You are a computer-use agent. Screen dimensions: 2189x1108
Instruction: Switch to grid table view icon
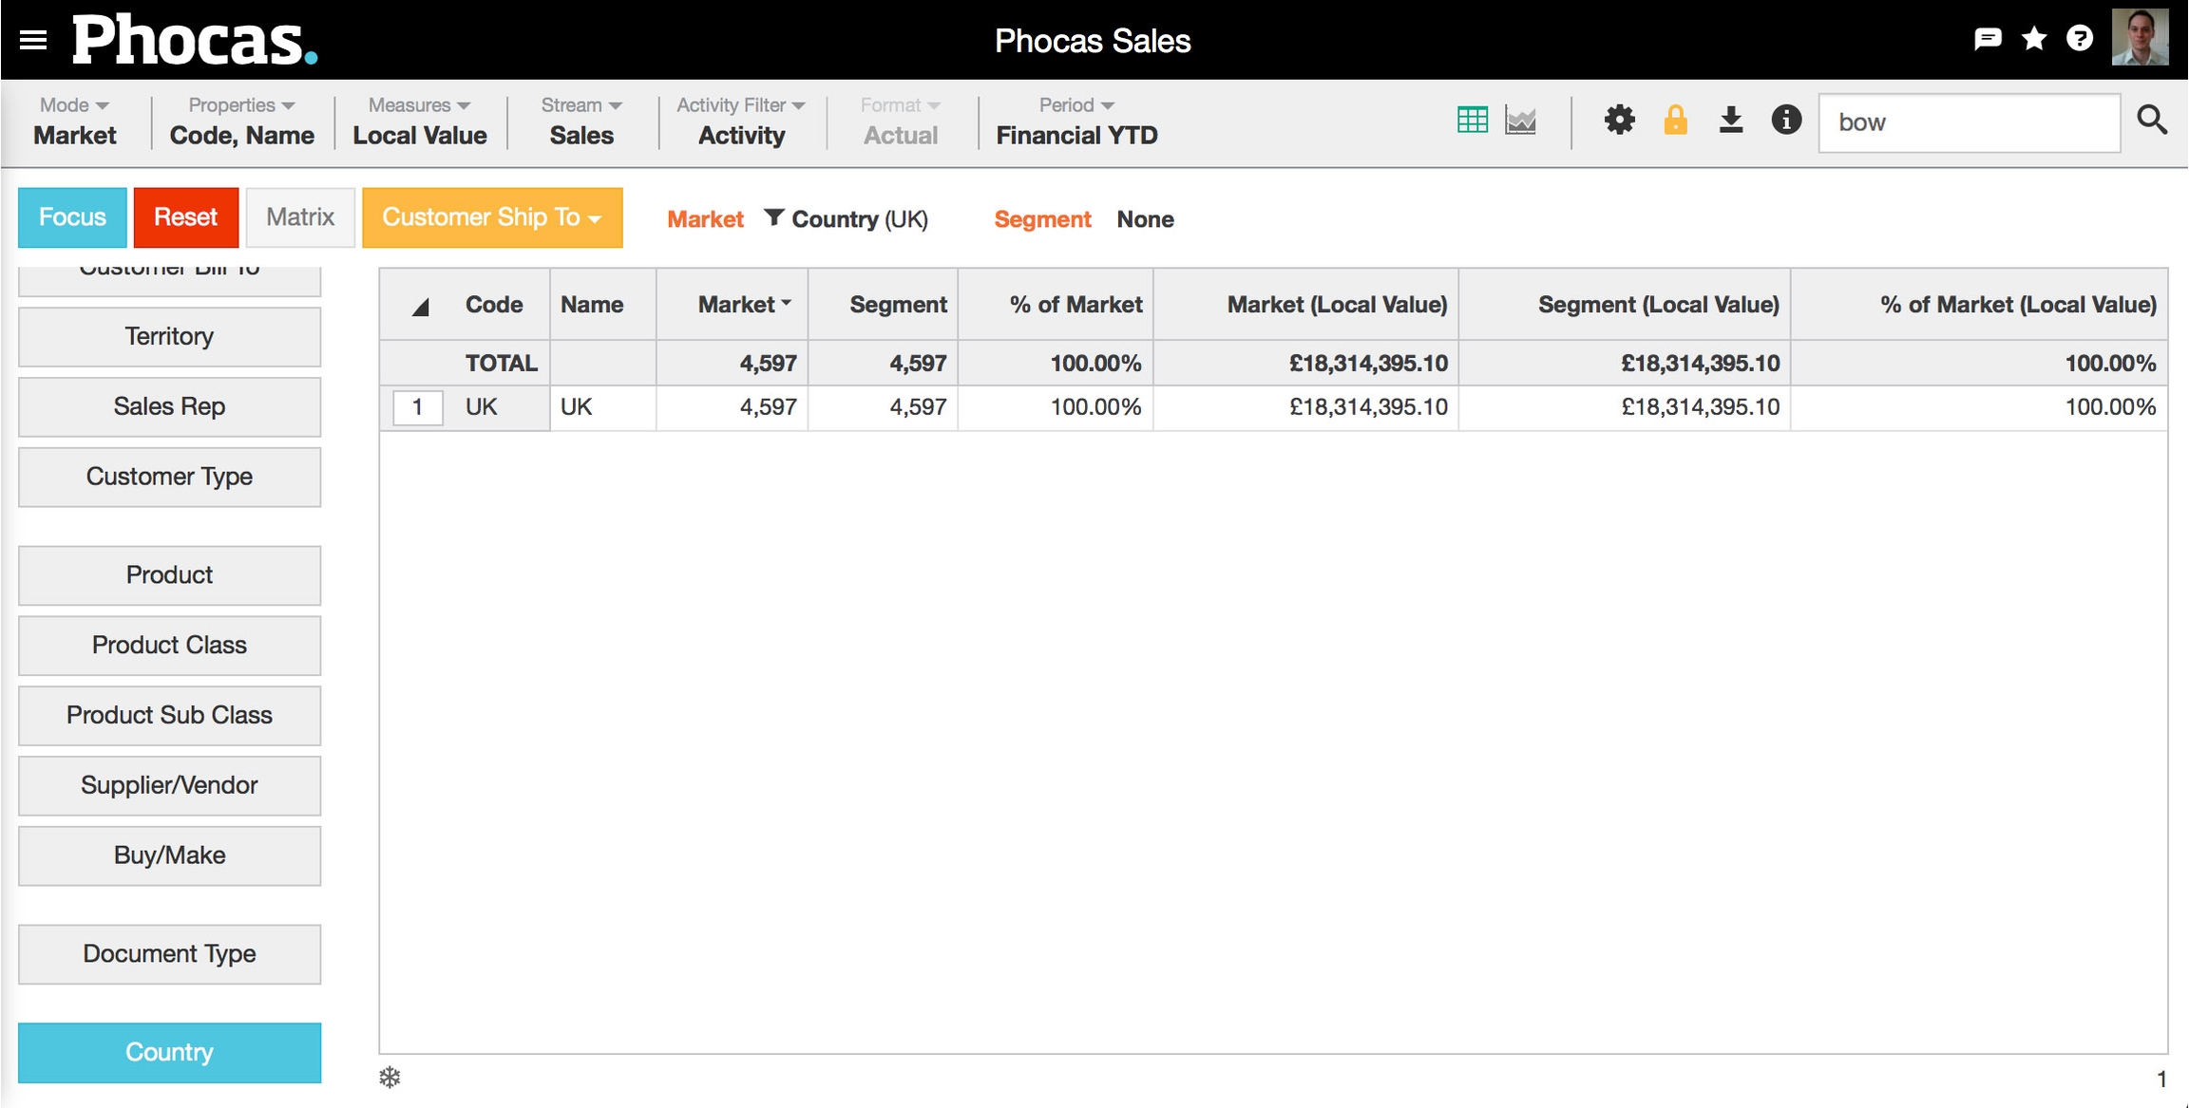pyautogui.click(x=1472, y=121)
